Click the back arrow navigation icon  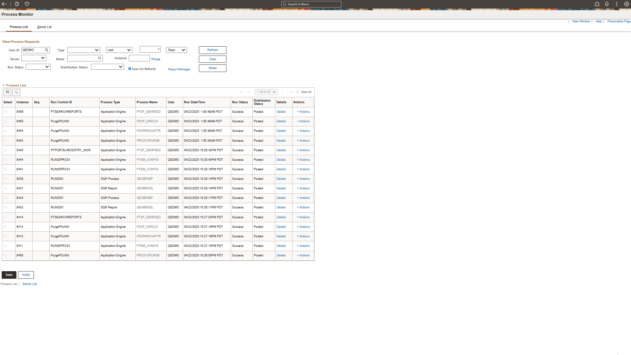[4, 4]
